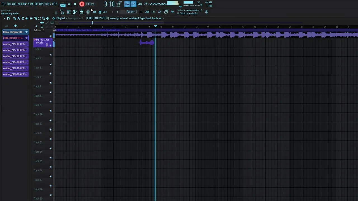The width and height of the screenshot is (358, 201).
Task: Open Playlist menu speaker arrow icon
Action: 54,18
